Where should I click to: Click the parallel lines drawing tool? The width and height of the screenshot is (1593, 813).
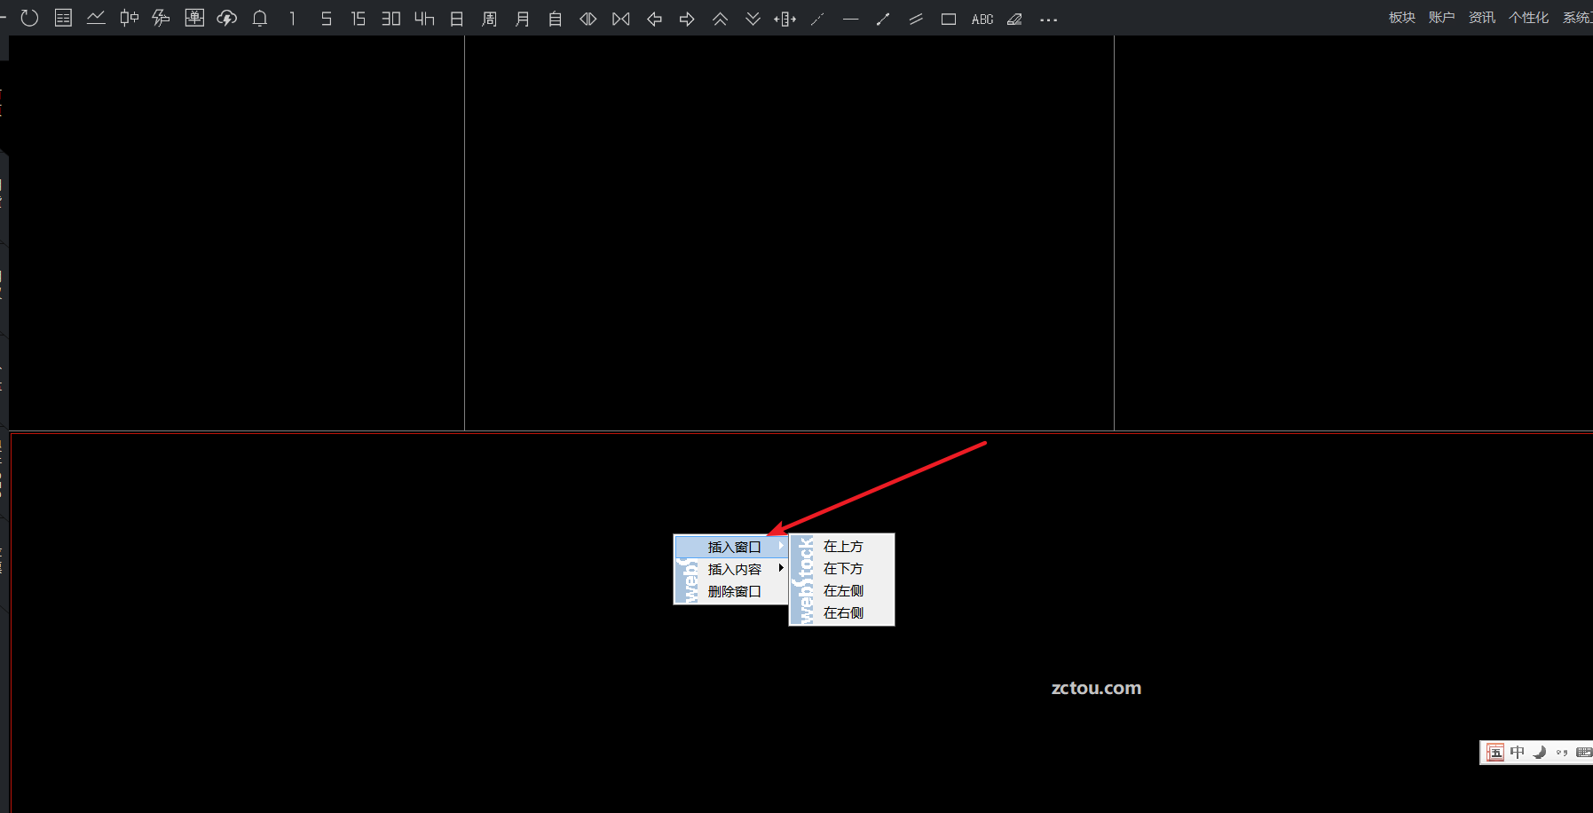[916, 19]
